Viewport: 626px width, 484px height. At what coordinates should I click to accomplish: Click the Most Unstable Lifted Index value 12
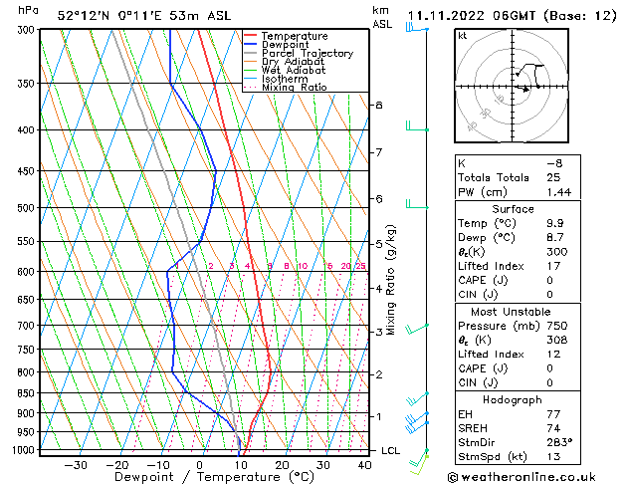coord(553,355)
